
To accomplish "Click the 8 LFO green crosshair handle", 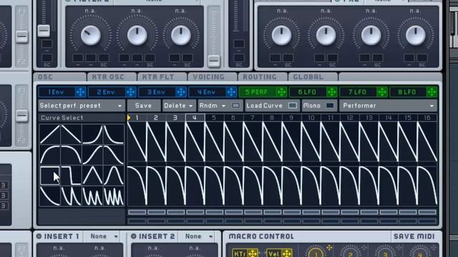I will point(432,92).
